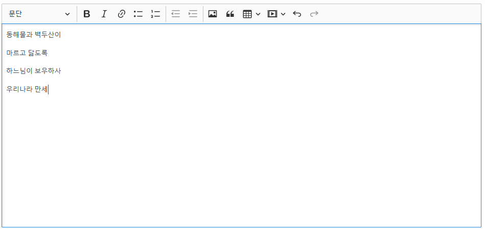485x229 pixels.
Task: Toggle Italic formatting
Action: 104,14
